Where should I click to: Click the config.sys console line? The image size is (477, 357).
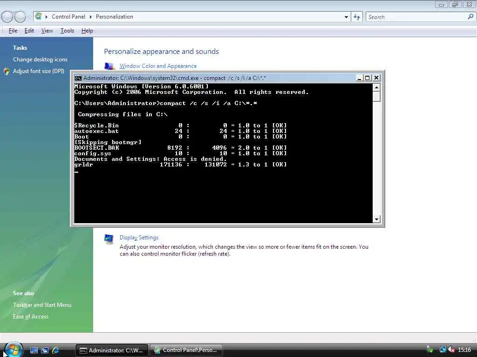pyautogui.click(x=181, y=153)
